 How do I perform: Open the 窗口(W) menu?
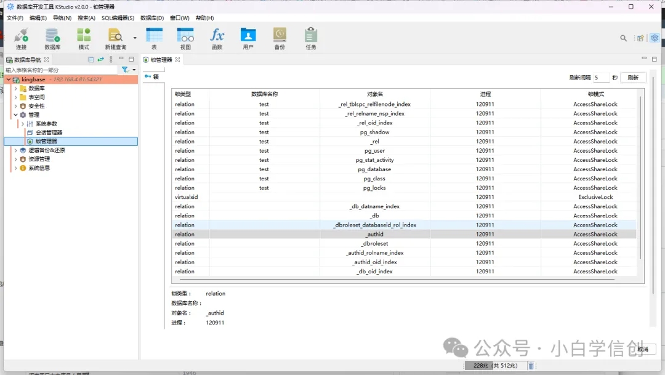coord(180,18)
